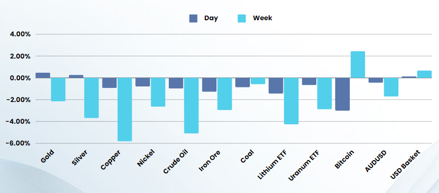Screen dimensions: 439x193
Task: Click the Gold daily bar
Action: coord(43,75)
